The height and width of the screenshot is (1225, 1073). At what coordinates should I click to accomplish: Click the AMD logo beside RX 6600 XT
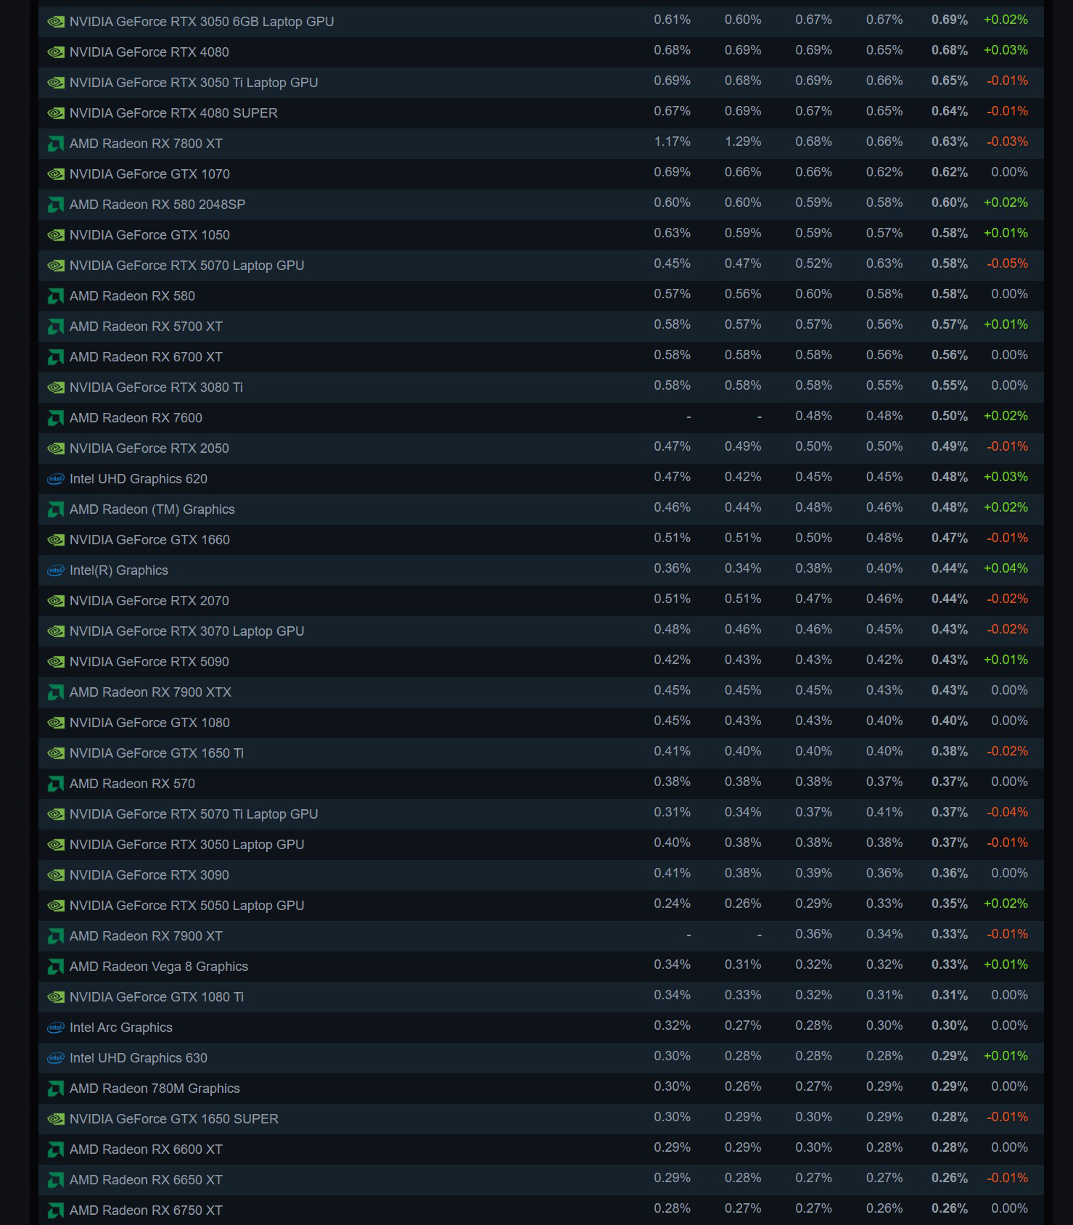pos(56,1150)
